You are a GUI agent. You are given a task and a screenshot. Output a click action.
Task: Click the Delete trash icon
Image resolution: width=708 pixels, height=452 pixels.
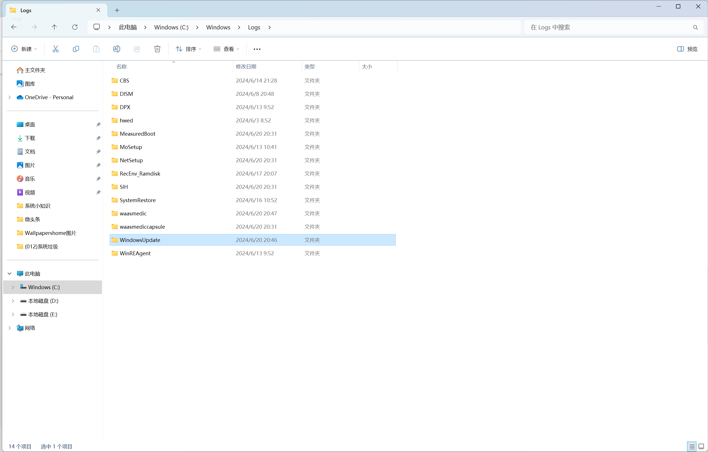point(157,49)
